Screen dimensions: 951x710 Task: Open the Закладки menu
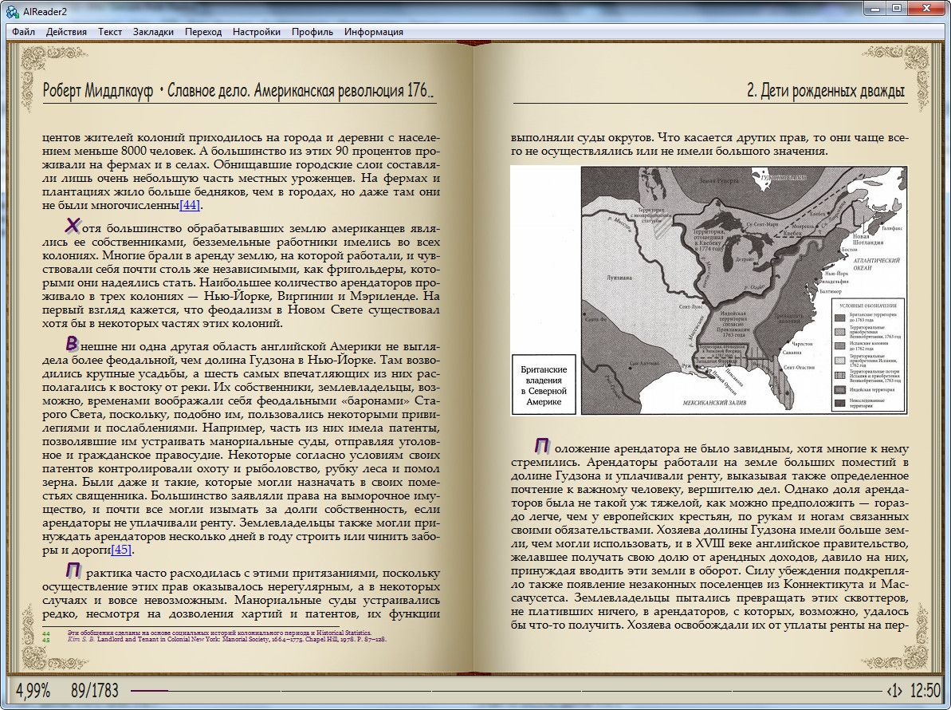point(153,32)
